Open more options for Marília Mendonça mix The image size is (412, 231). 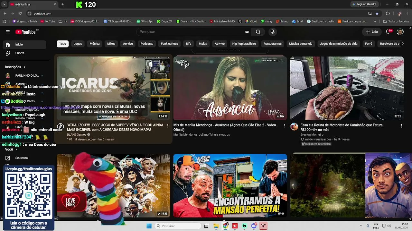click(285, 126)
